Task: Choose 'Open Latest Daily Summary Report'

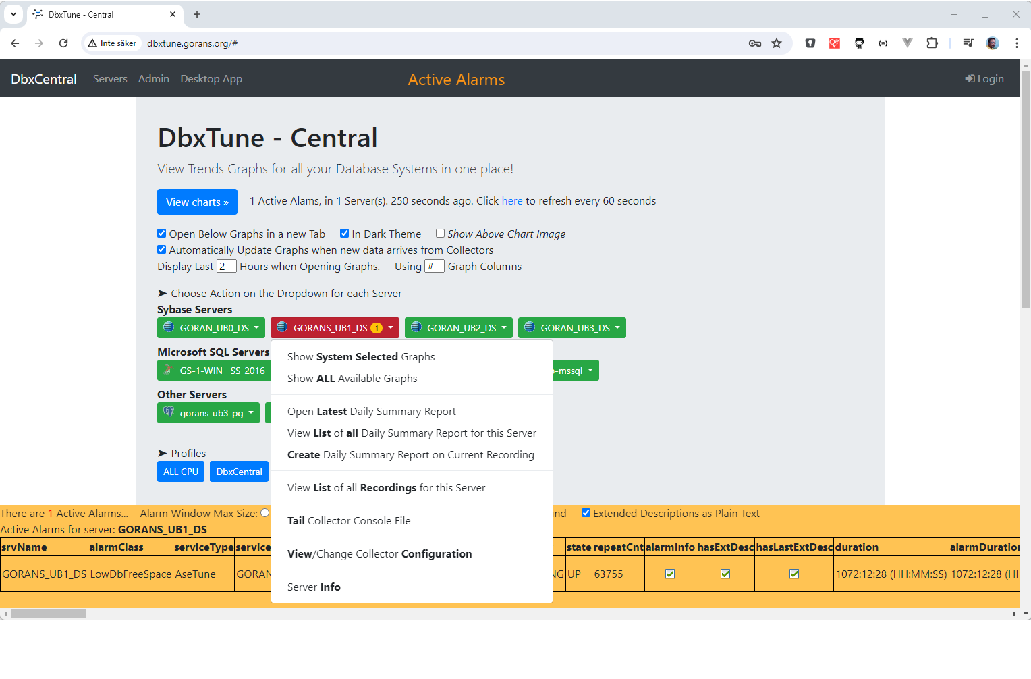Action: coord(412,411)
